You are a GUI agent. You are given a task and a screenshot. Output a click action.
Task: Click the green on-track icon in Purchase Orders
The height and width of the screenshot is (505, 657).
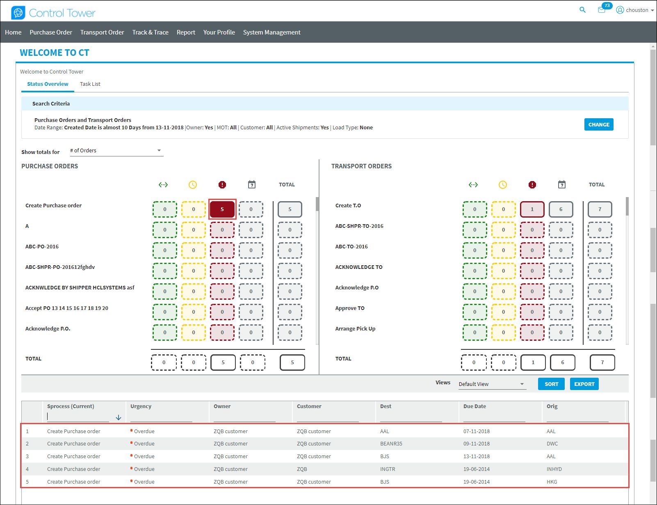pyautogui.click(x=163, y=185)
